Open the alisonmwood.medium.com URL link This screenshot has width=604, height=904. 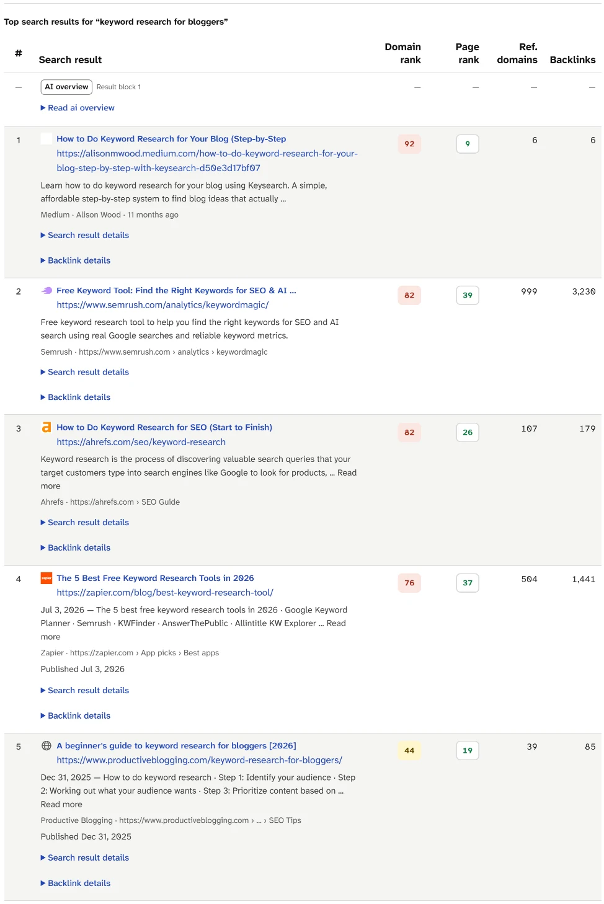point(207,161)
